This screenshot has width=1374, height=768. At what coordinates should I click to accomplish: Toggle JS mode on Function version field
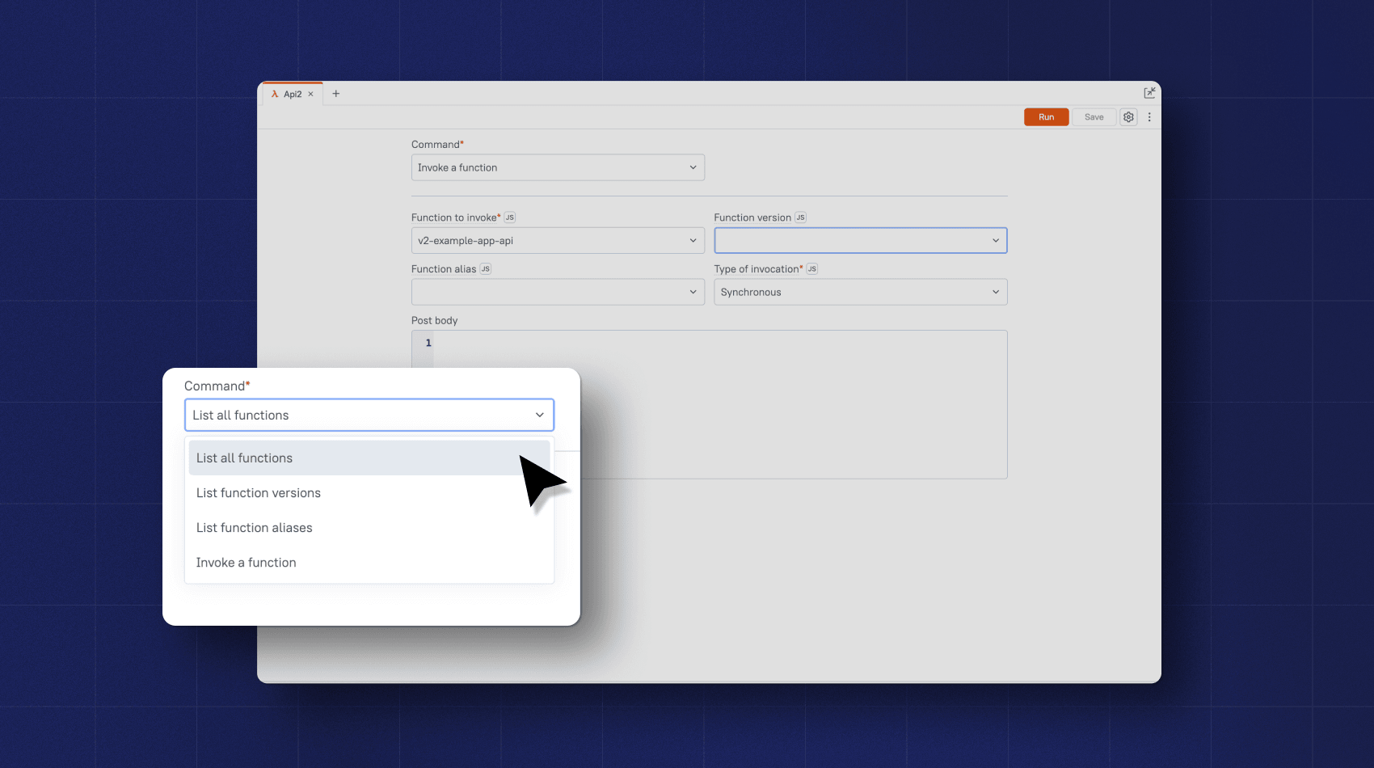click(799, 217)
